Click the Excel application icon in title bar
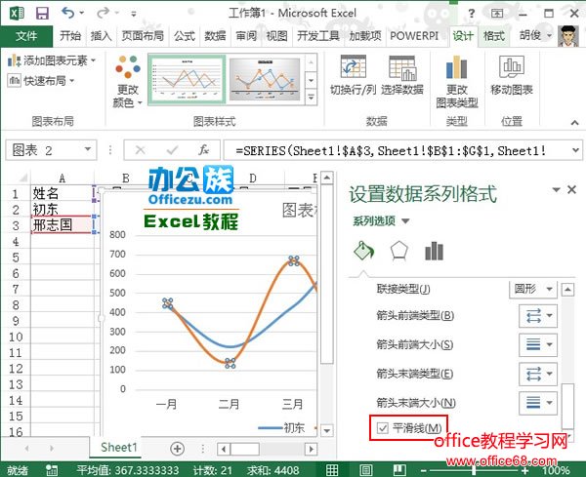This screenshot has height=477, width=586. tap(17, 14)
